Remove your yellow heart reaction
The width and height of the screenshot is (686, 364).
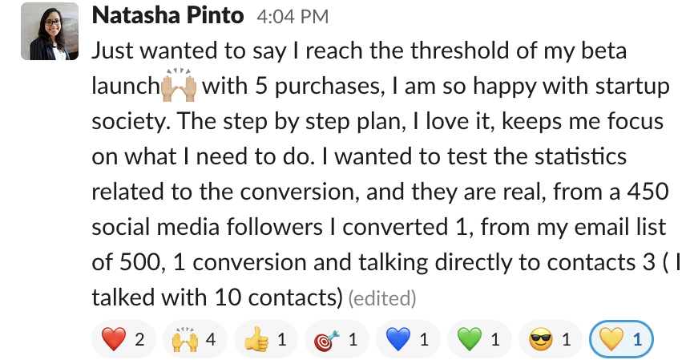[x=622, y=339]
